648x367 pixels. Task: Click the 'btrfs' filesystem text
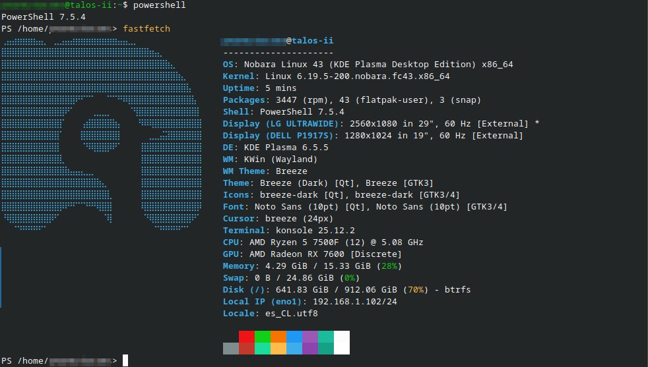[x=457, y=290]
